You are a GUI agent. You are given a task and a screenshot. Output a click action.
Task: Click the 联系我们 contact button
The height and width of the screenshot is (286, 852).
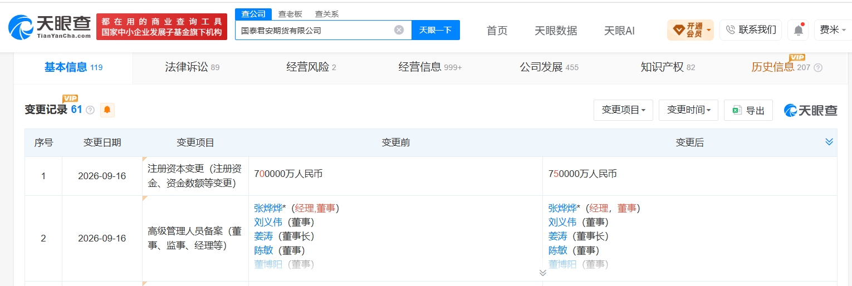click(x=751, y=30)
